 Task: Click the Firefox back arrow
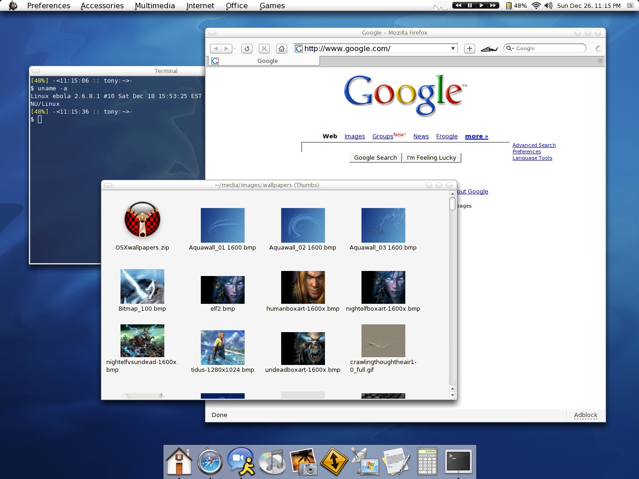tap(216, 48)
